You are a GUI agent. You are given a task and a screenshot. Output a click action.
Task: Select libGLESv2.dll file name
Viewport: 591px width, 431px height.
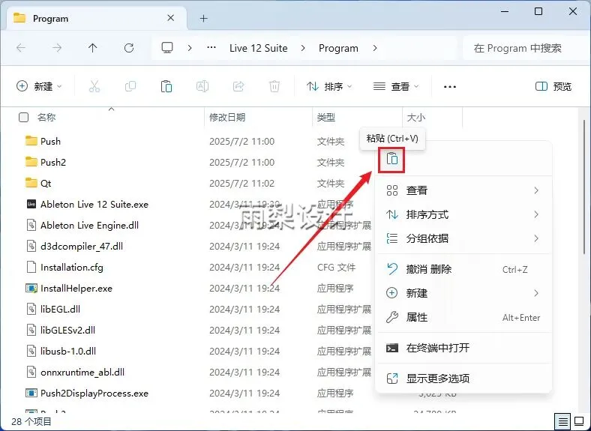(67, 331)
